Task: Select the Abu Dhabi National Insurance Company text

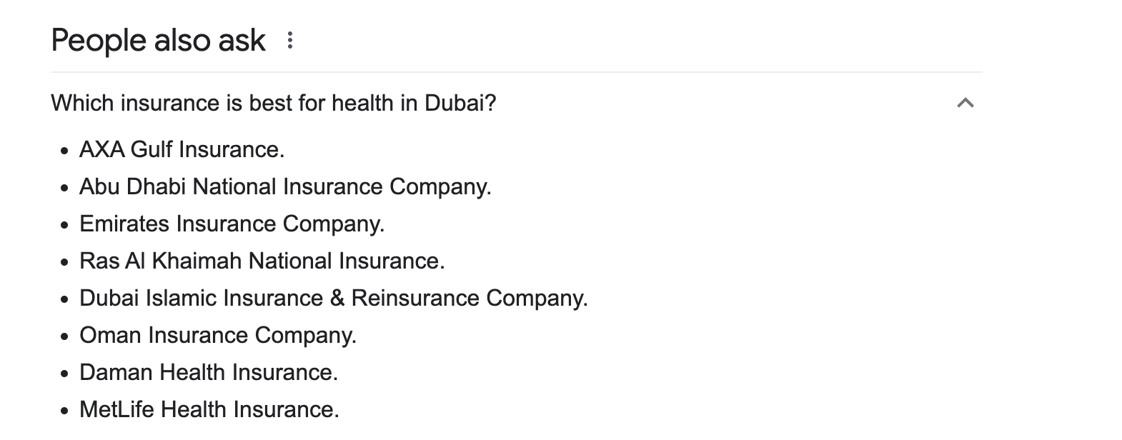Action: 285,186
